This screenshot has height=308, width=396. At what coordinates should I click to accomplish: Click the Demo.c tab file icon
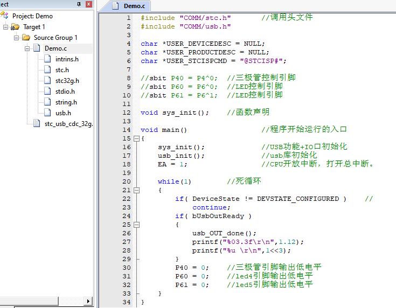tap(115, 6)
